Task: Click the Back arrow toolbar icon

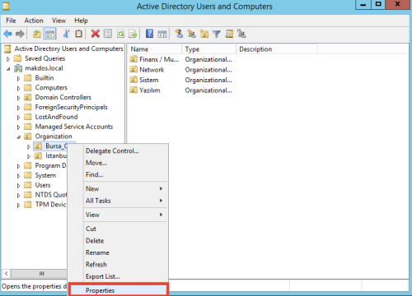Action: [x=7, y=34]
